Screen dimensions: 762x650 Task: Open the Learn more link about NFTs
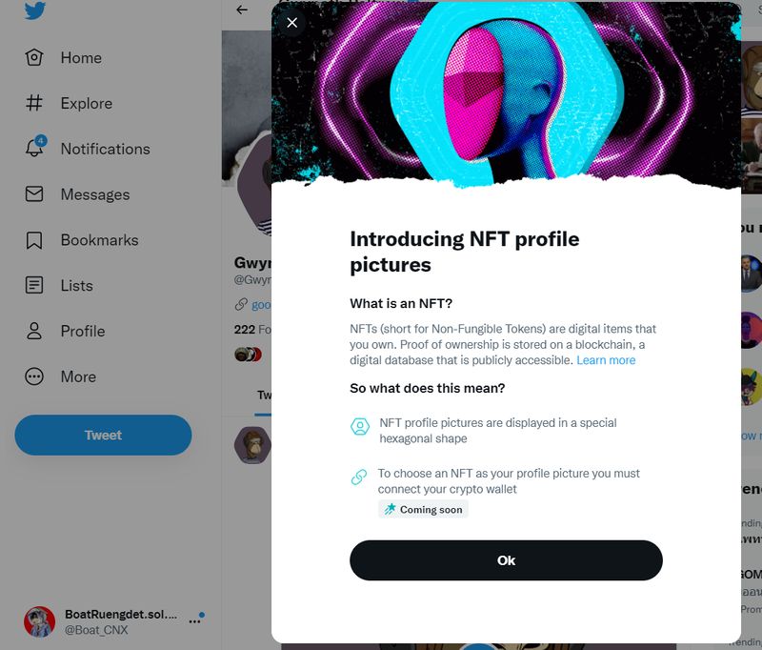coord(607,359)
